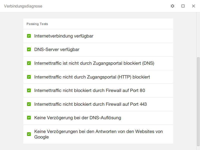200x150 pixels.
Task: Click green check for Zugangsportal blockiert (DNS) row
Action: pos(29,63)
